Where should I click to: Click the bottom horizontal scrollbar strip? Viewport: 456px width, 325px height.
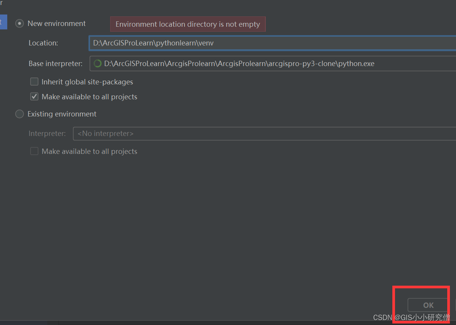229,323
